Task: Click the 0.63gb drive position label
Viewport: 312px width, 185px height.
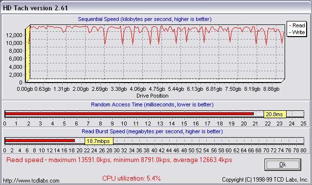Action: click(x=43, y=89)
